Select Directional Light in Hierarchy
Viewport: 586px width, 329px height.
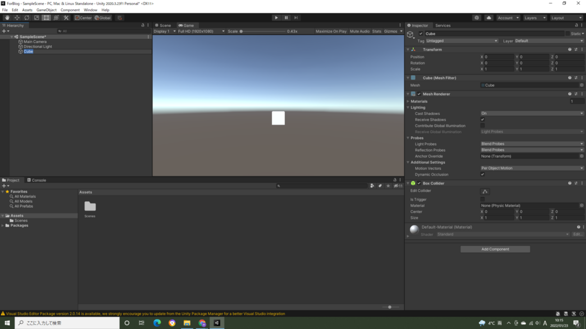coord(37,46)
